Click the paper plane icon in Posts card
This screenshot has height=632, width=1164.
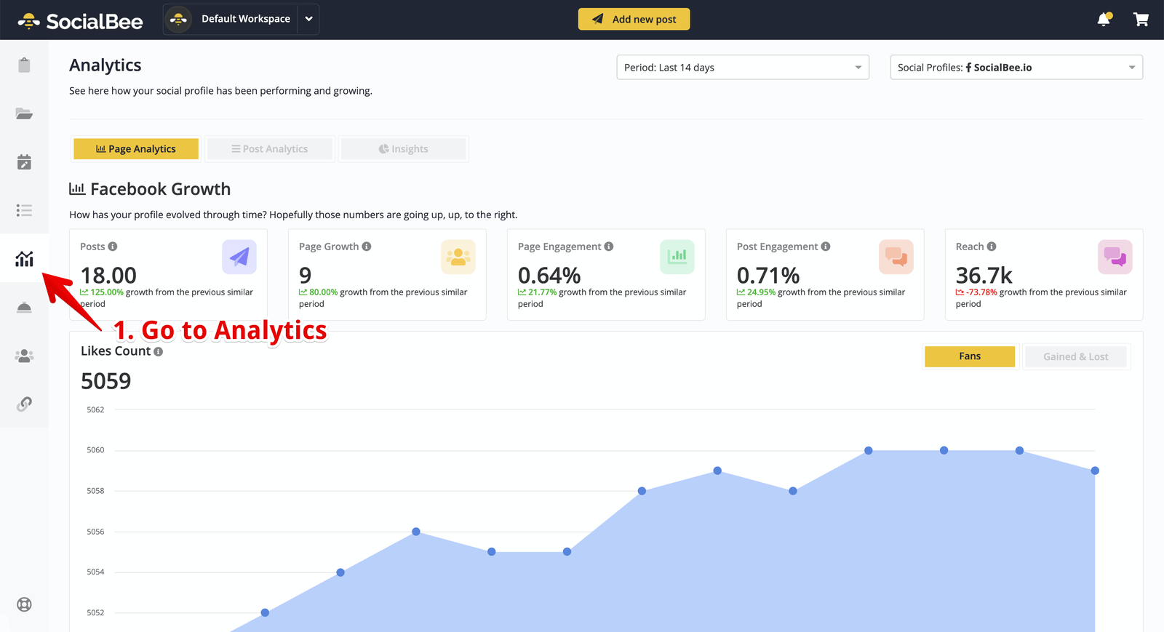click(x=239, y=257)
